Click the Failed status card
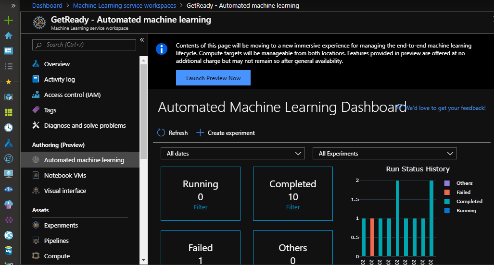This screenshot has width=494, height=265. point(201,248)
